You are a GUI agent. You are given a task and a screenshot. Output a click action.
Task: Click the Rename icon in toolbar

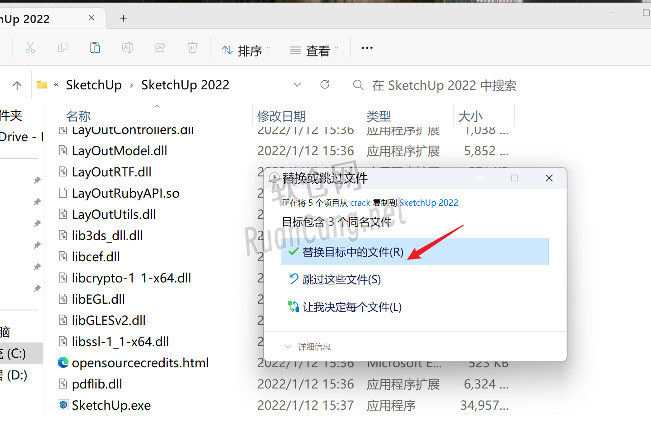pyautogui.click(x=128, y=48)
